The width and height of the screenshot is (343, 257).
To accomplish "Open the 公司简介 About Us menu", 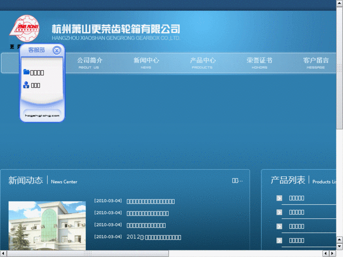I will (90, 63).
